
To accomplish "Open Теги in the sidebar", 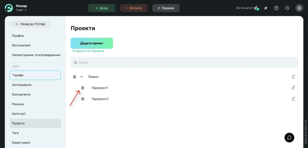I will click(15, 133).
